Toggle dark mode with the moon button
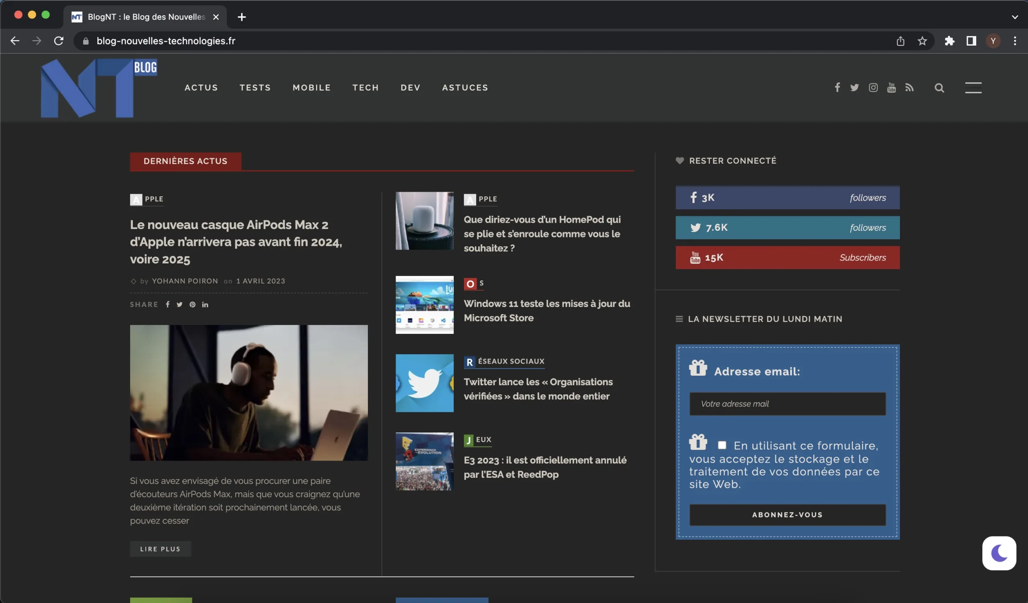Viewport: 1028px width, 603px height. coord(999,553)
